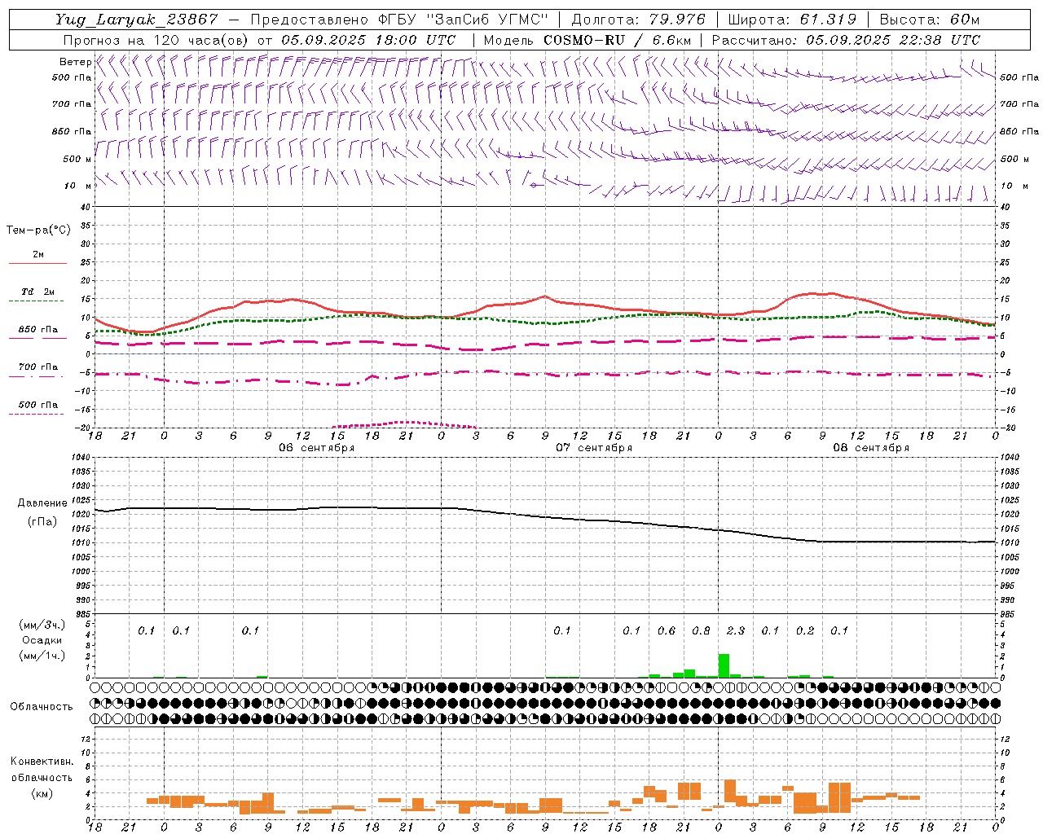Click the 'Осадки' precipitation panel label

[x=42, y=640]
